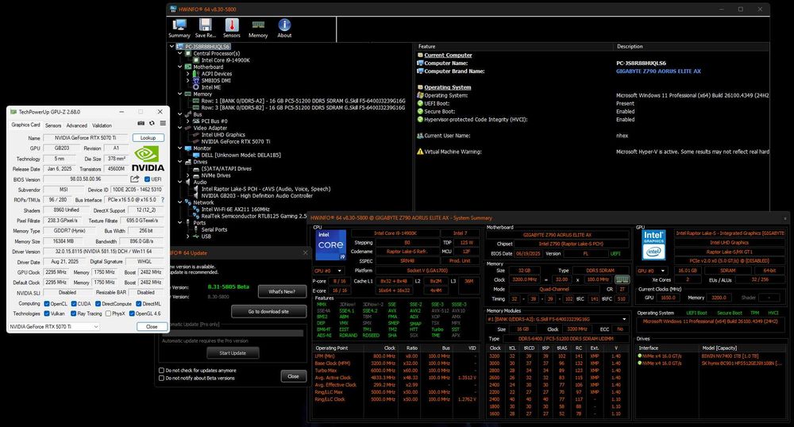
Task: Check 'Do not notify about Beta versions'
Action: click(x=161, y=378)
